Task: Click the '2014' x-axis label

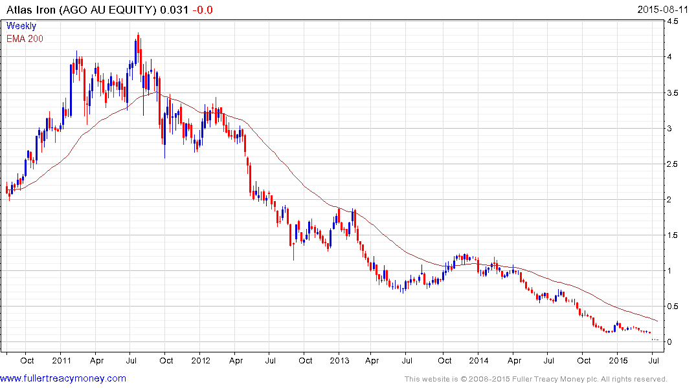Action: (479, 360)
